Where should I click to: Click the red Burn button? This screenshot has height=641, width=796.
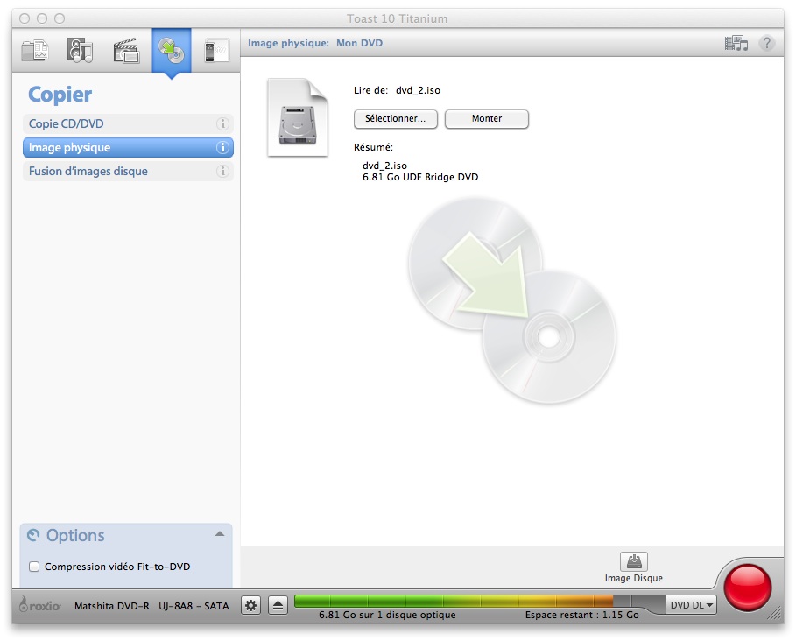click(747, 588)
